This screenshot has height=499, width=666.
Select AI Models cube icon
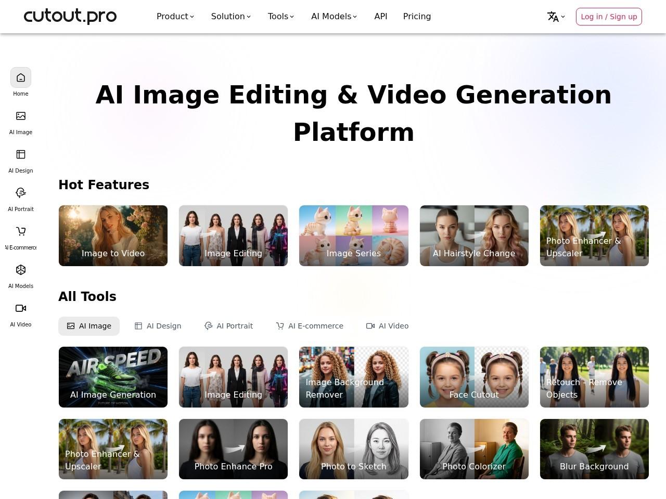[21, 270]
